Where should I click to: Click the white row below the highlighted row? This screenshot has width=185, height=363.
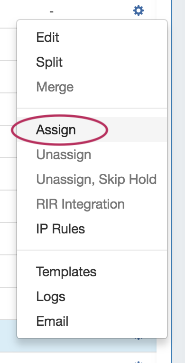78,357
